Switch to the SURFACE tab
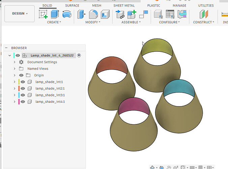 tap(72, 5)
